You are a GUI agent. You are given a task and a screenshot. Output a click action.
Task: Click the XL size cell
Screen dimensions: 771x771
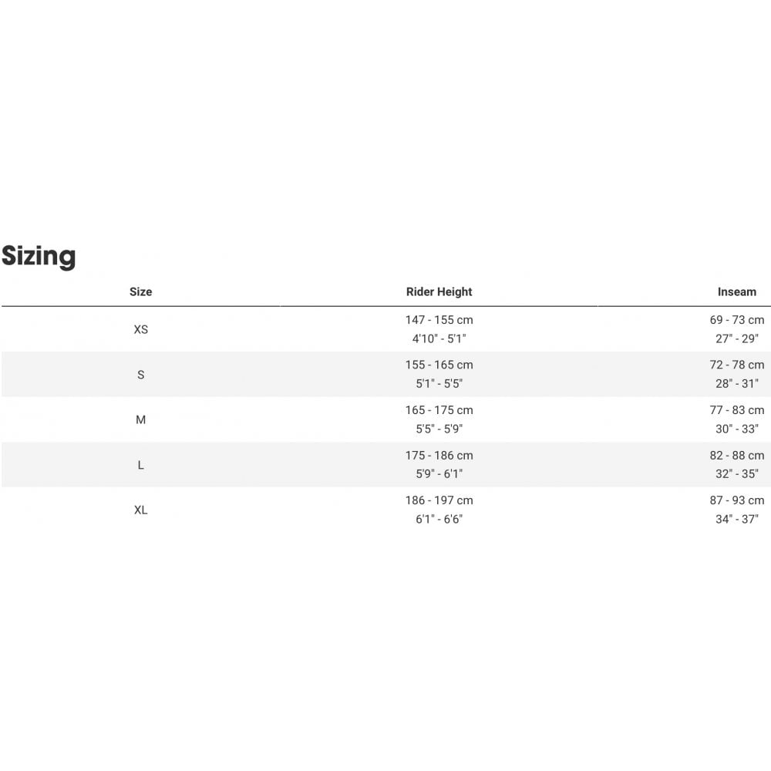tap(140, 510)
